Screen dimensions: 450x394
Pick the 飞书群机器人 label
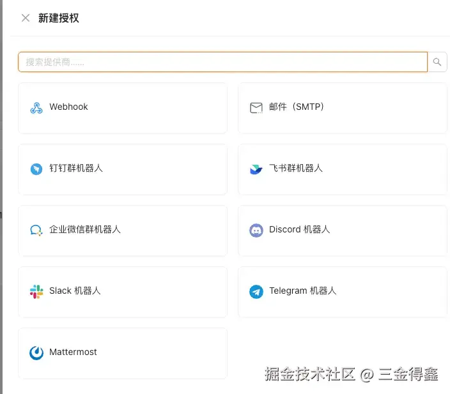tap(295, 168)
